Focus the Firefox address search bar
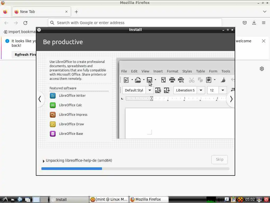Image resolution: width=270 pixels, height=203 pixels. click(x=135, y=23)
